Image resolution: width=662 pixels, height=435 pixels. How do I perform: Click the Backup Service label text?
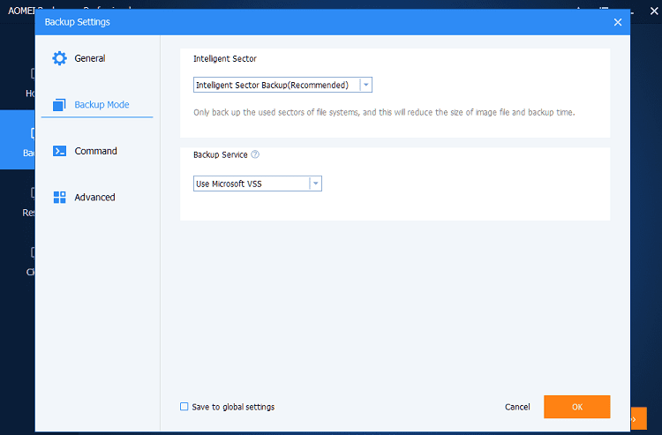(221, 154)
